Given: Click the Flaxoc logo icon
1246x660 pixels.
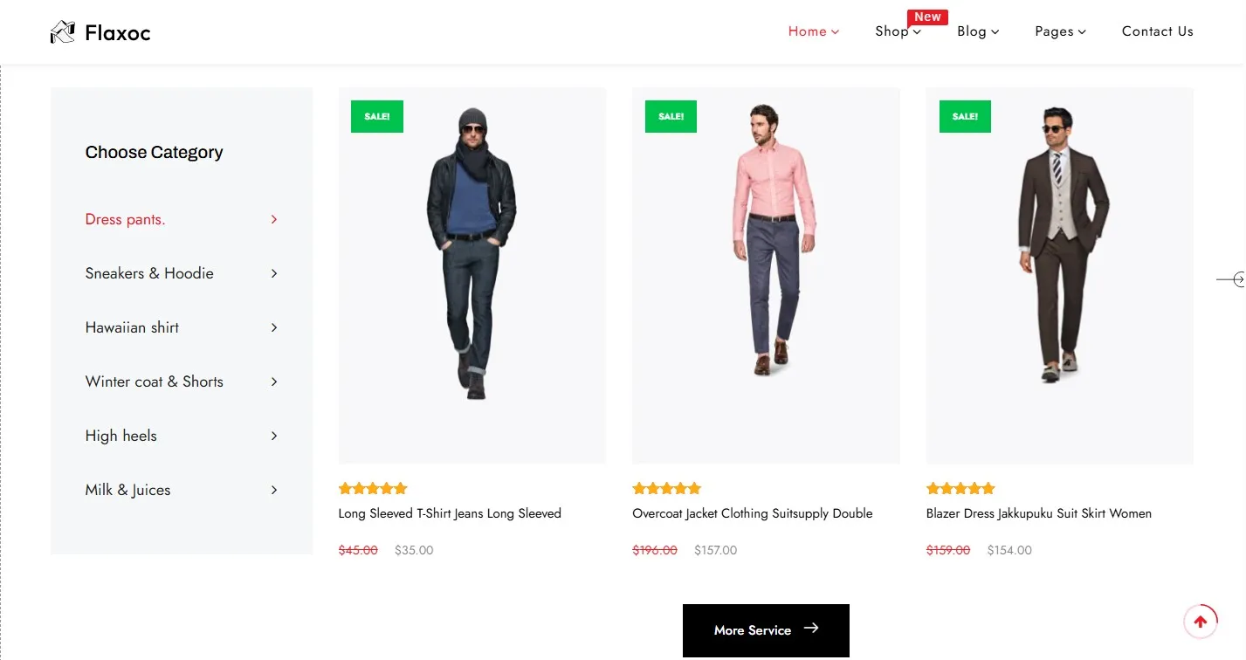Looking at the screenshot, I should [x=63, y=33].
